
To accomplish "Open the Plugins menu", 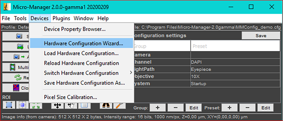I will point(61,18).
